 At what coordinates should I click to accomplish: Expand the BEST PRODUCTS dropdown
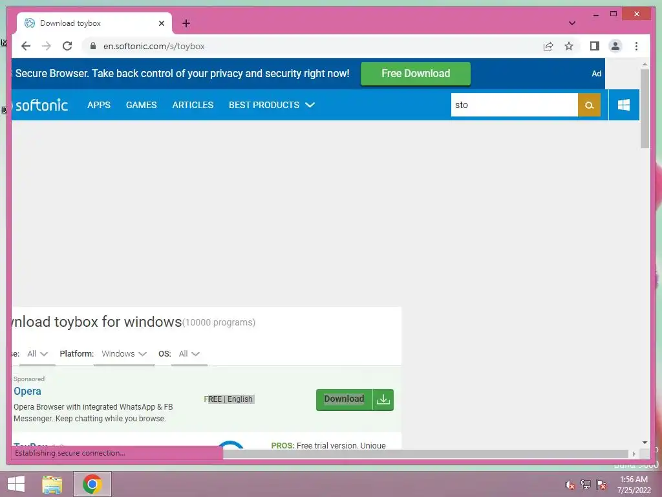(x=272, y=105)
